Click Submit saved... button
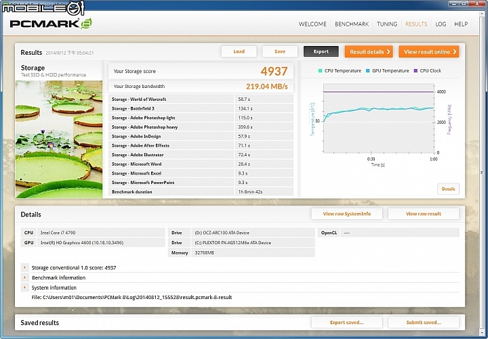 click(x=423, y=322)
